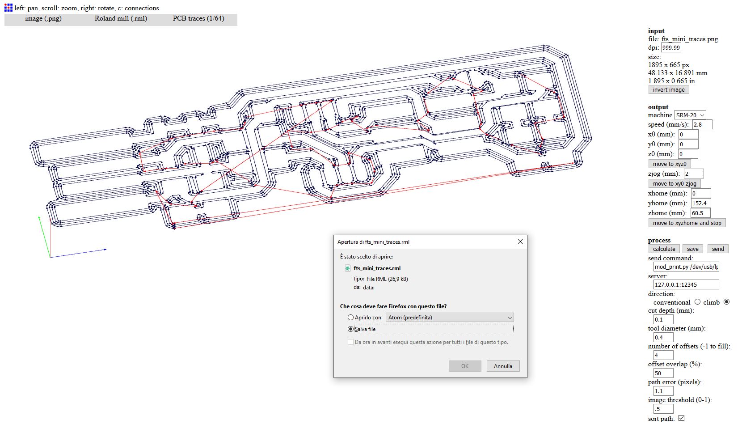Toggle the "sort path" checkbox

(x=681, y=418)
